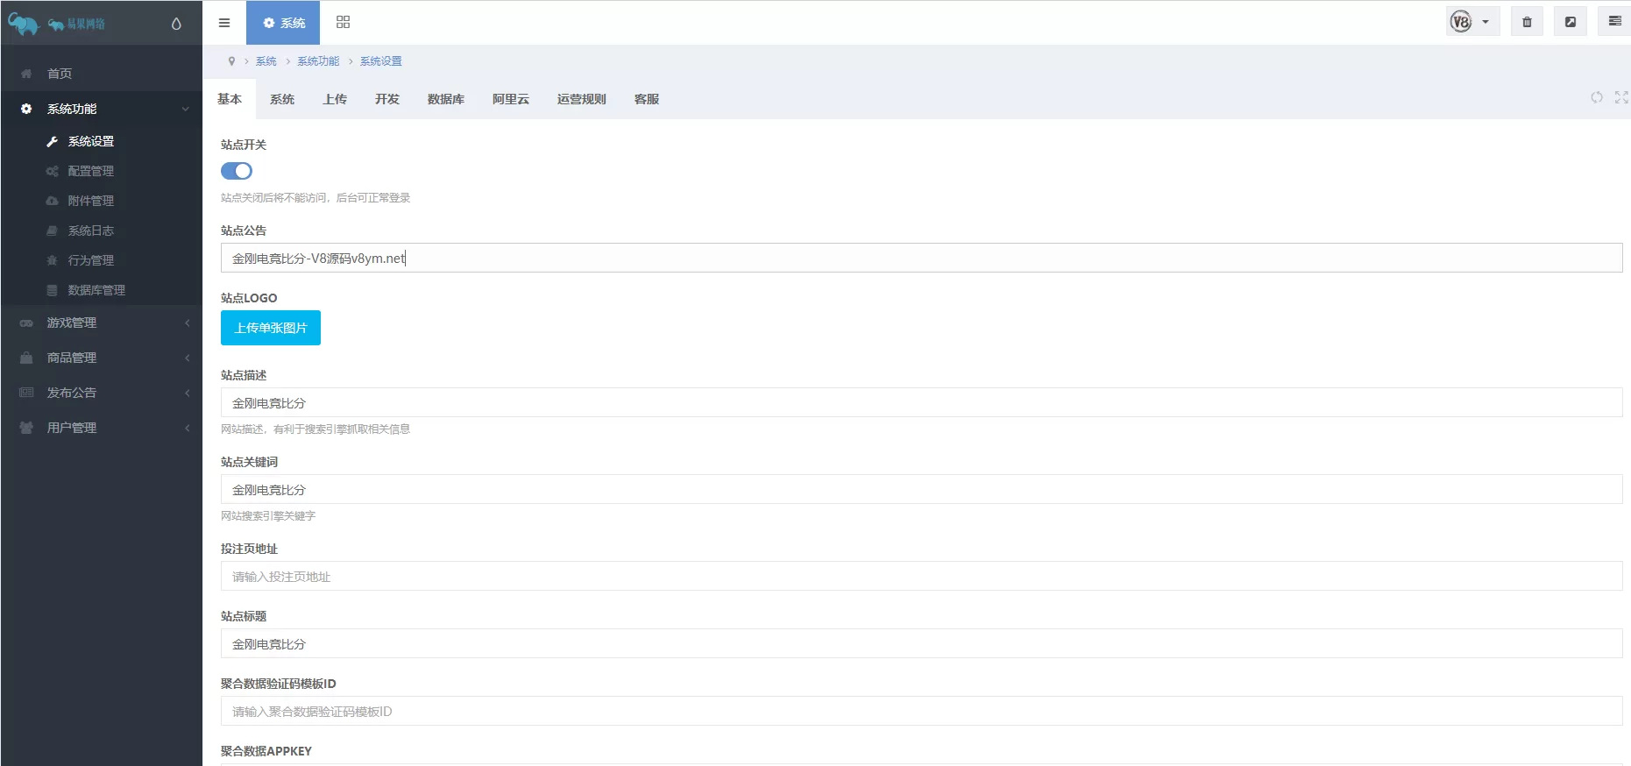Collapse the 系统功能 menu chevron
Screen dimensions: 1631x766
click(x=186, y=109)
